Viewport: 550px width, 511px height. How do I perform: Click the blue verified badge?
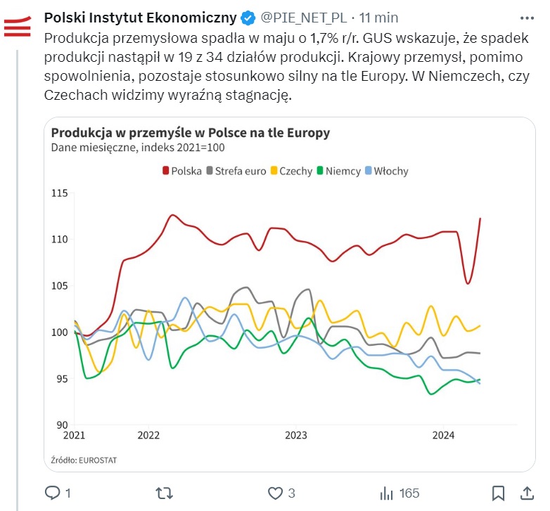248,17
